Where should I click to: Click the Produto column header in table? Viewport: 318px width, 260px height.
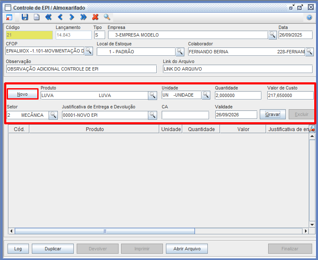[x=95, y=129]
